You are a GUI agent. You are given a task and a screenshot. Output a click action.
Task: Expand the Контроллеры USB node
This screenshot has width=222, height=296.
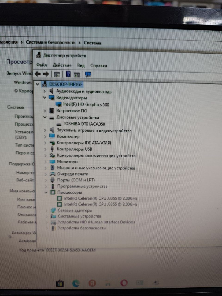(45, 149)
